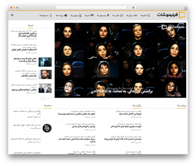Open the بهترین‌ها menu item
This screenshot has width=196, height=166.
[74, 15]
